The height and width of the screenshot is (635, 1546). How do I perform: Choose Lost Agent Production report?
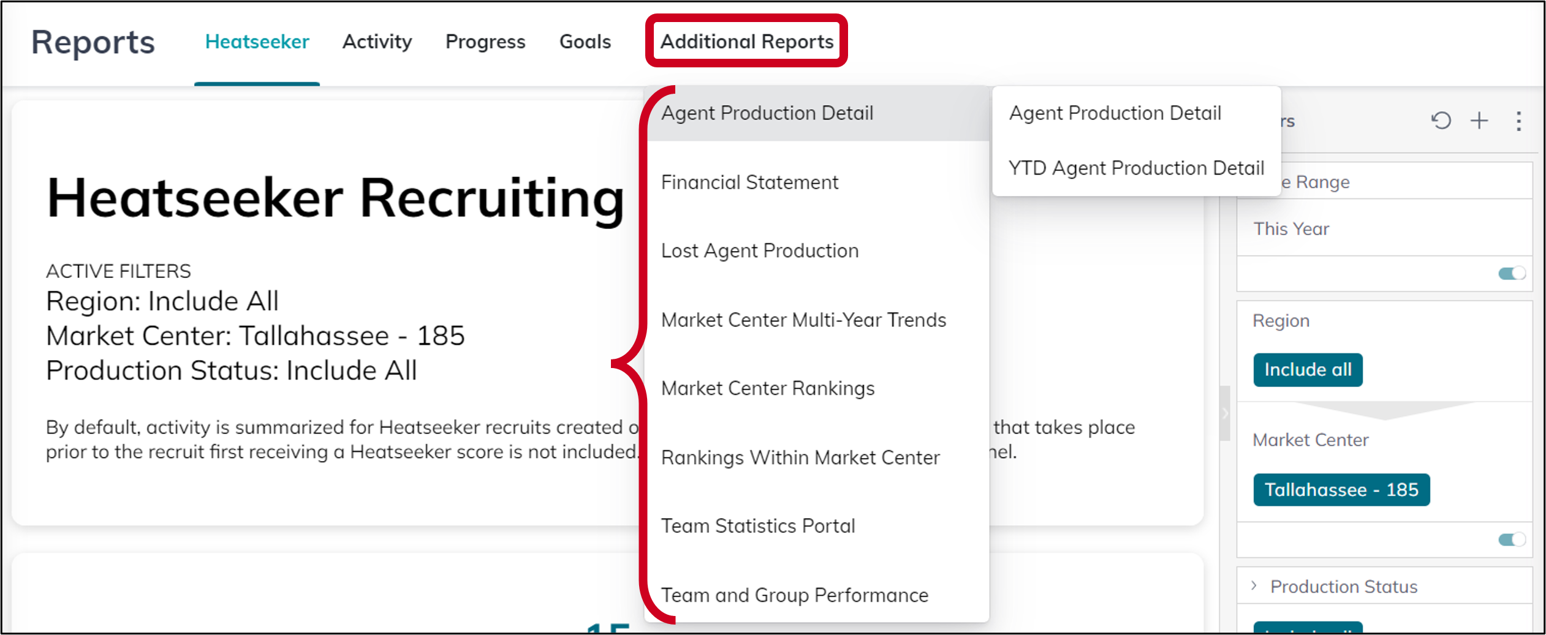[x=759, y=250]
